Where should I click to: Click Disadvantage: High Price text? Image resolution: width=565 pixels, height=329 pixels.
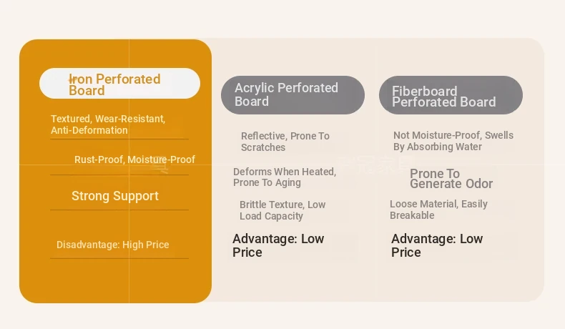(113, 245)
